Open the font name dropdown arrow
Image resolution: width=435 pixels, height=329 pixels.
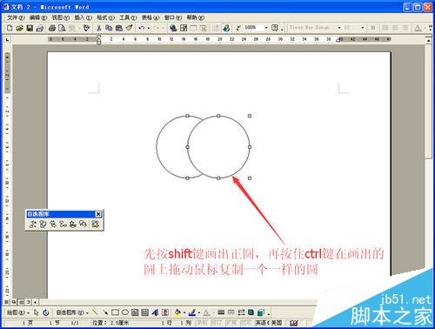pos(339,28)
